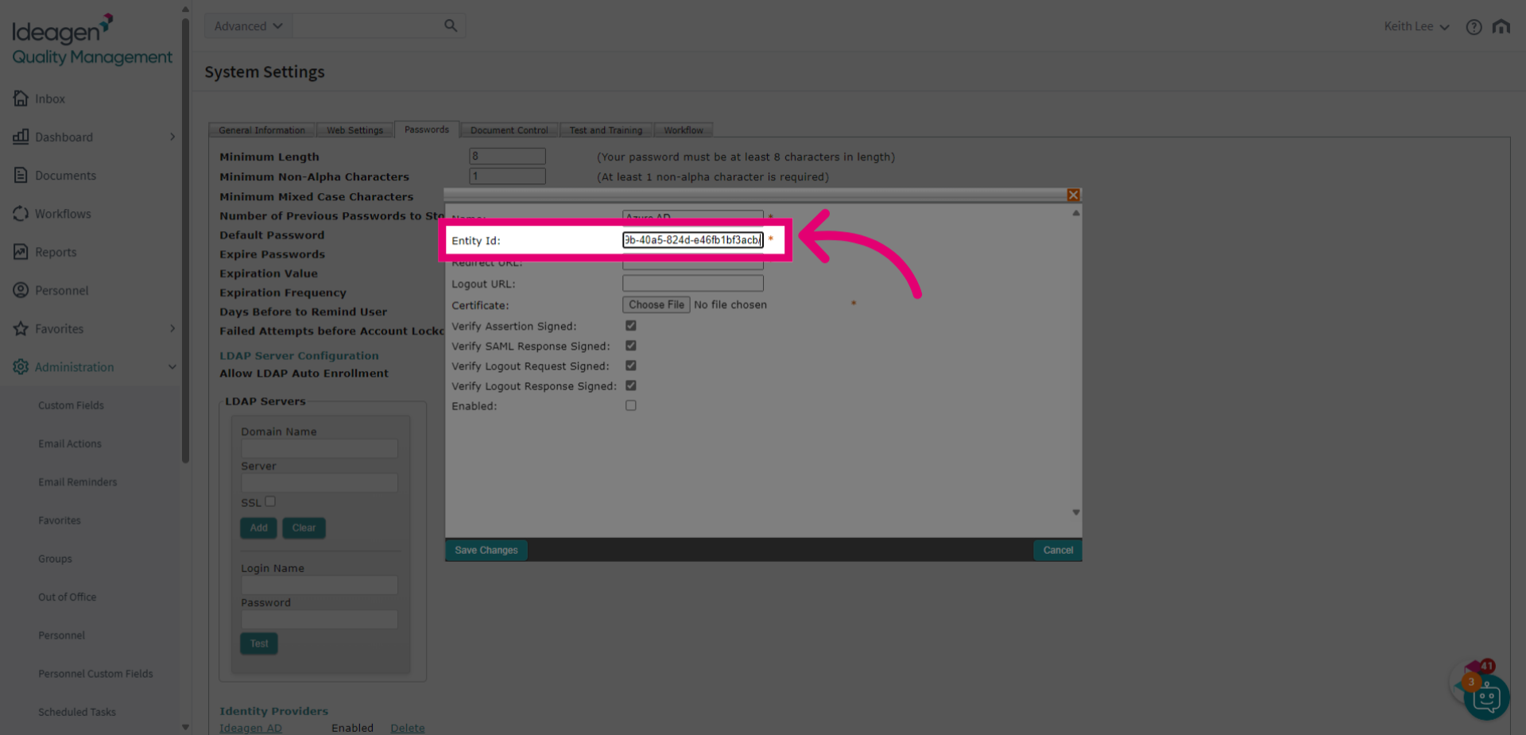The width and height of the screenshot is (1526, 735).
Task: Click the Minimum Length input field
Action: click(507, 156)
